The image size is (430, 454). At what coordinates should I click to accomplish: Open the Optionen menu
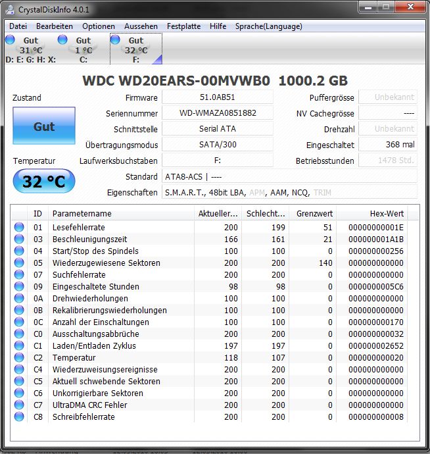(99, 26)
